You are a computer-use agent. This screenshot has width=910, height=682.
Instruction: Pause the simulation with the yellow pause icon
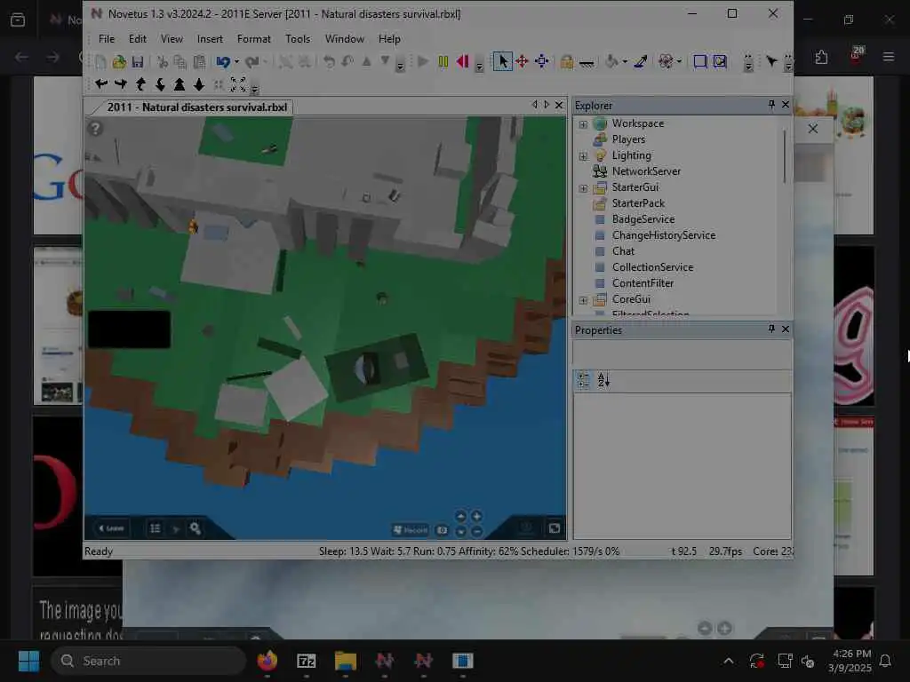click(443, 61)
